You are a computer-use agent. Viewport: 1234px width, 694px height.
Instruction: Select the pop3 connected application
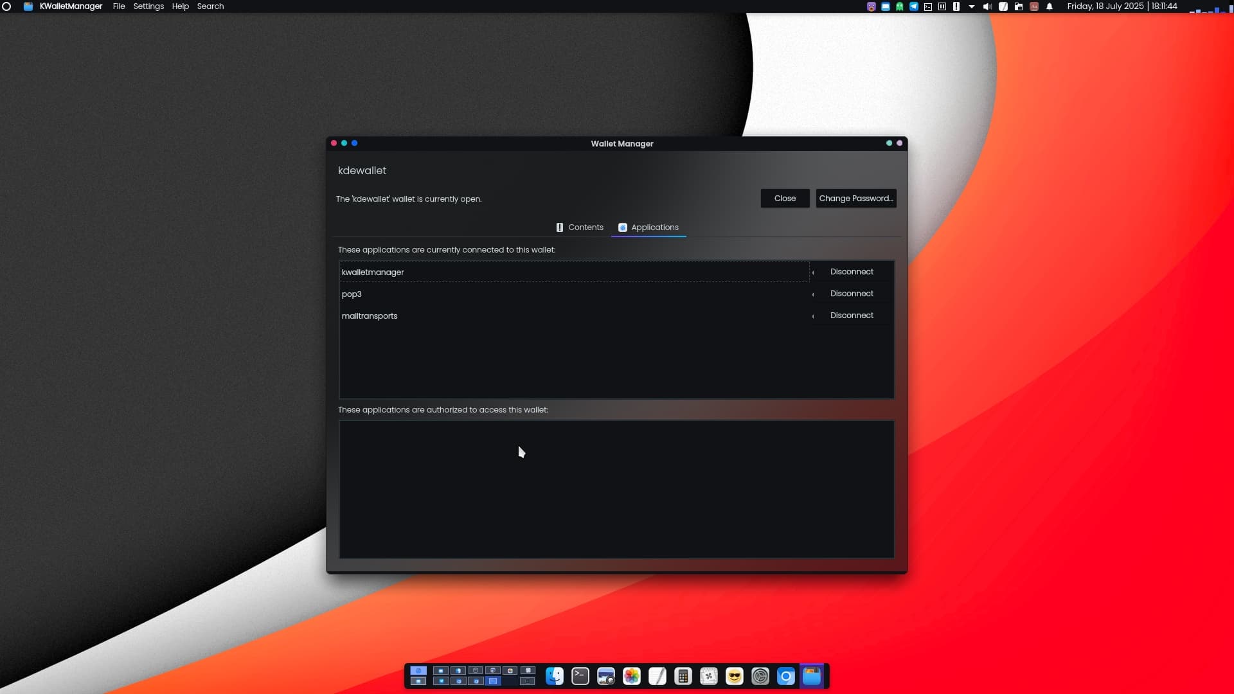coord(575,294)
